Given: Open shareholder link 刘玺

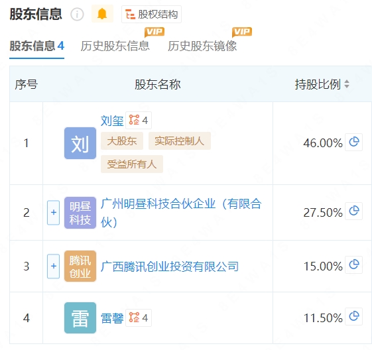Looking at the screenshot, I should (x=112, y=121).
